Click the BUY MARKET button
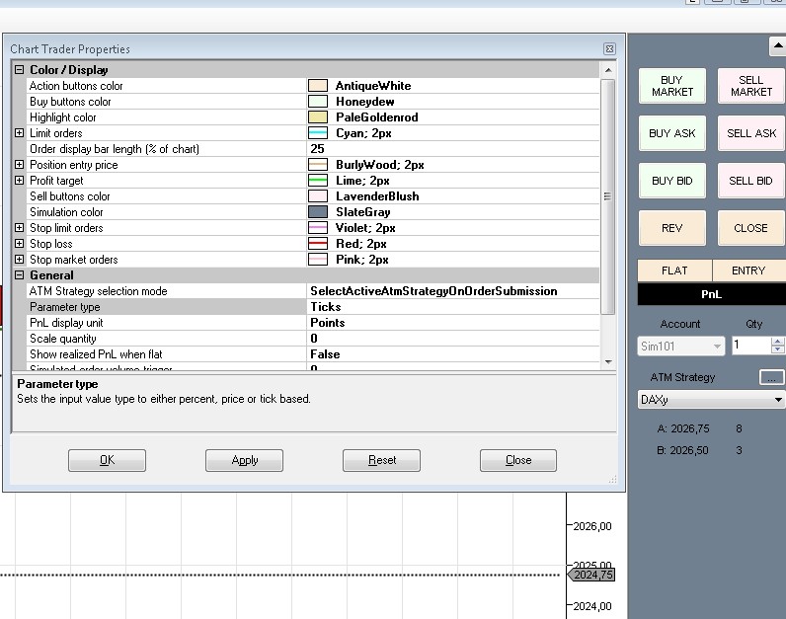The image size is (786, 619). 671,86
